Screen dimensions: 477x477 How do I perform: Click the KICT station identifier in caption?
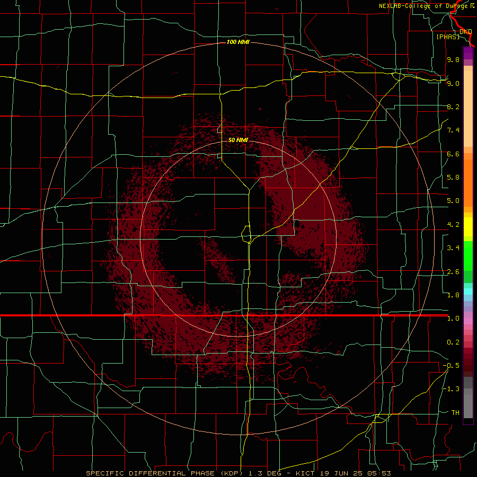coord(306,473)
